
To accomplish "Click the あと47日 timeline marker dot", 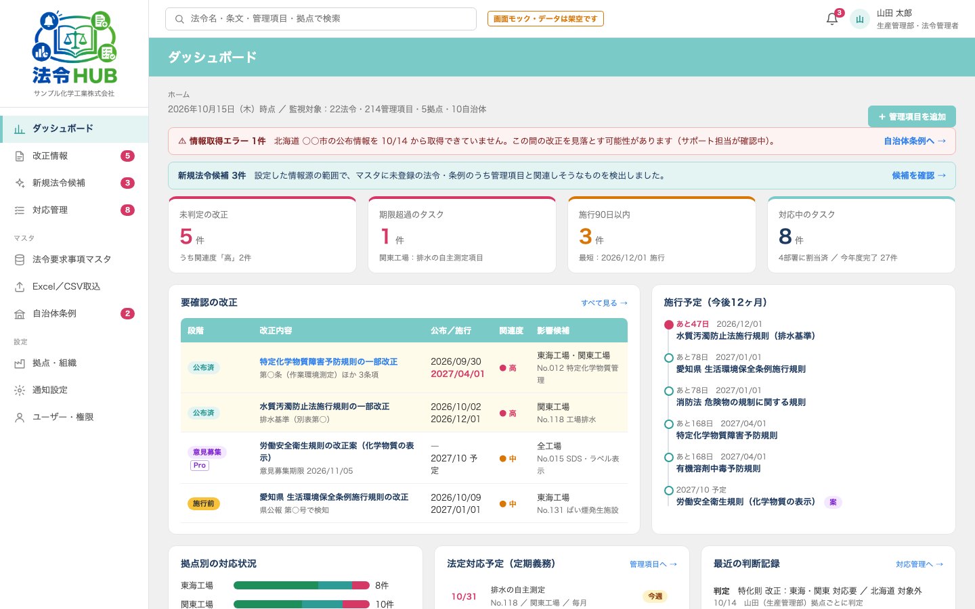I will pyautogui.click(x=669, y=325).
